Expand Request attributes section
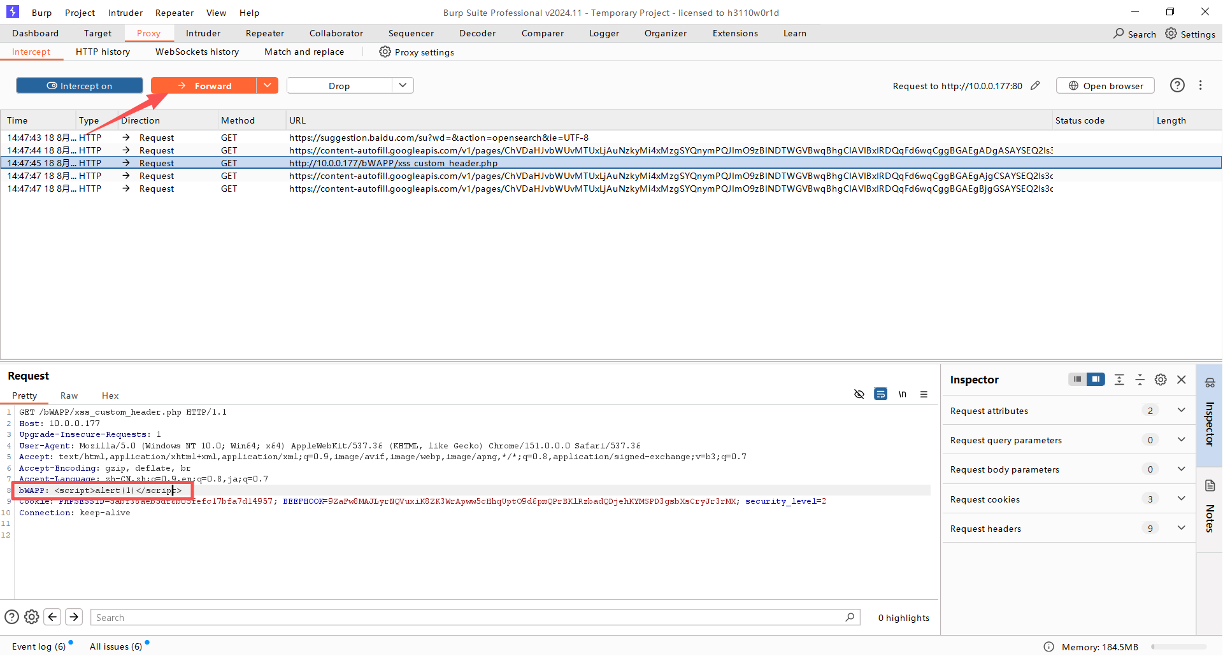The width and height of the screenshot is (1223, 656). point(1182,410)
